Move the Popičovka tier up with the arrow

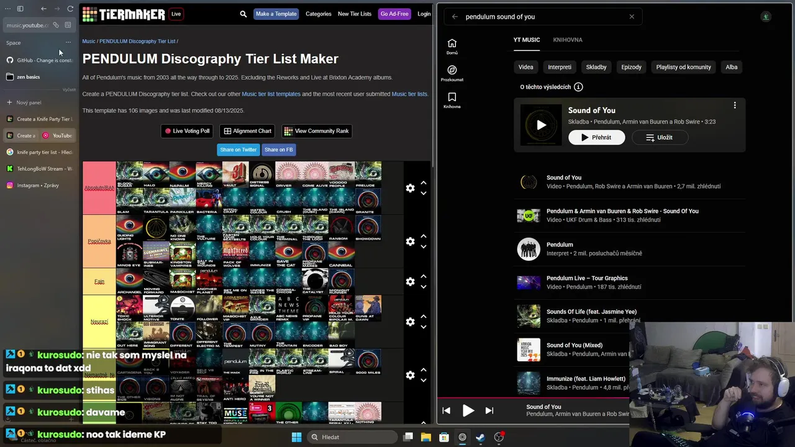tap(424, 236)
